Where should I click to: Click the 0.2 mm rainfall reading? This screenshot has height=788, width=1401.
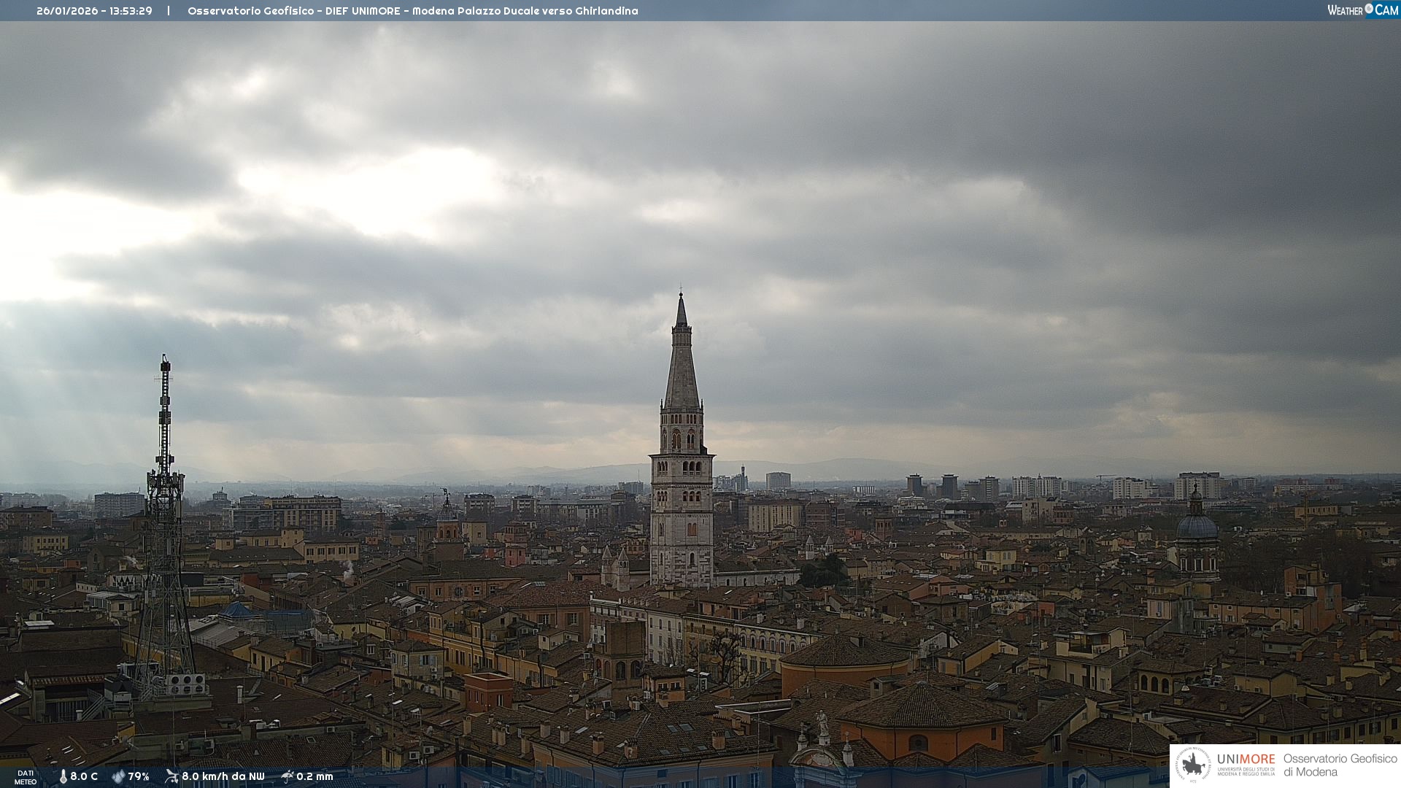coord(314,776)
